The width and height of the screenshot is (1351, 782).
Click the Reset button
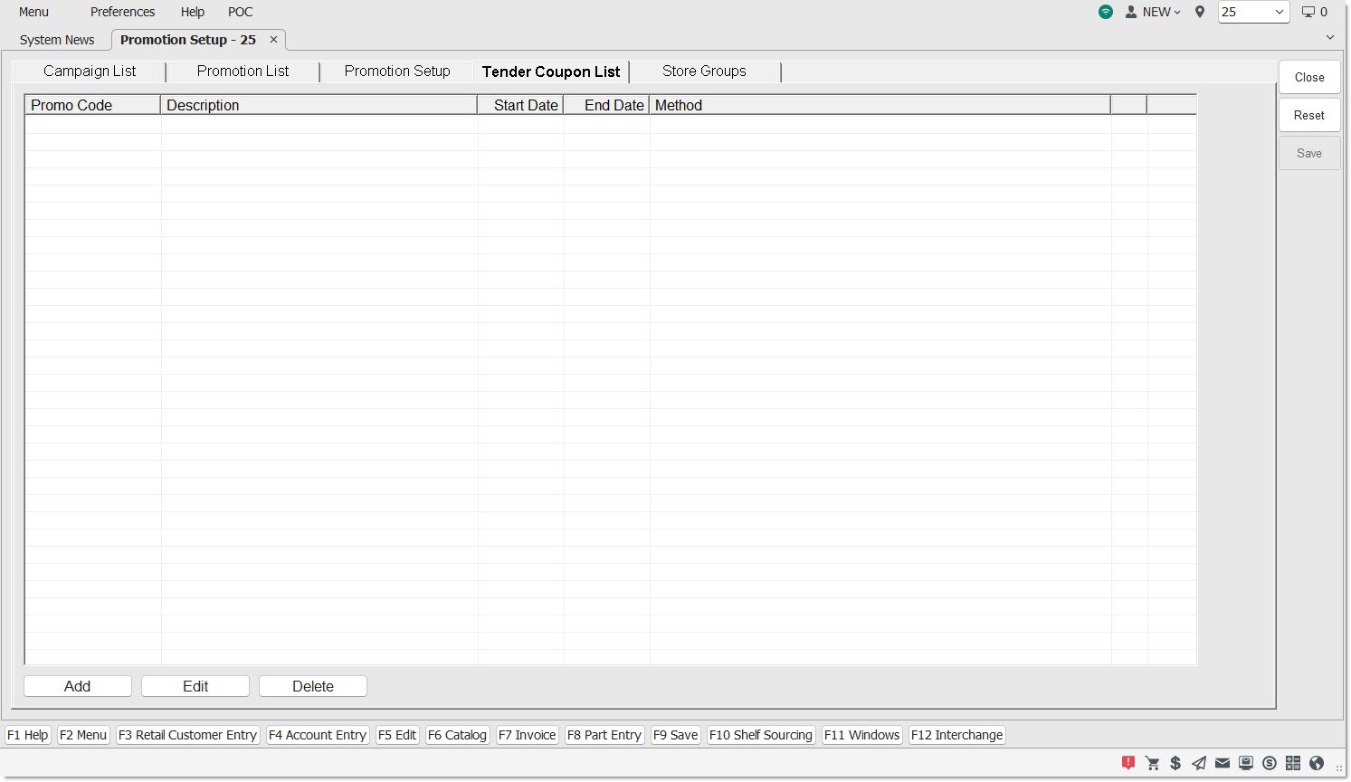click(1308, 115)
